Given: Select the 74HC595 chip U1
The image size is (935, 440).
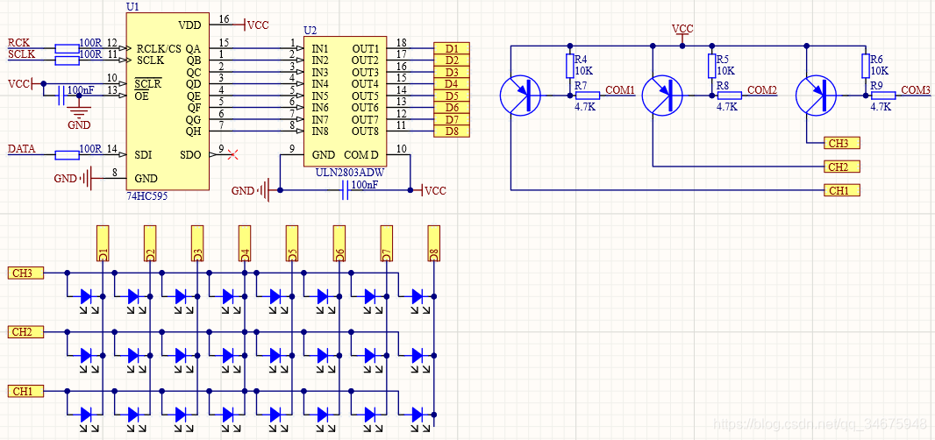Looking at the screenshot, I should pyautogui.click(x=168, y=102).
